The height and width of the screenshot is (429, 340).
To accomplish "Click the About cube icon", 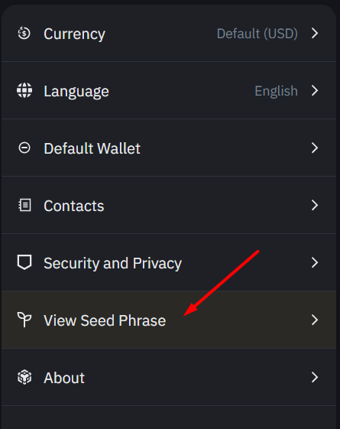I will point(24,377).
